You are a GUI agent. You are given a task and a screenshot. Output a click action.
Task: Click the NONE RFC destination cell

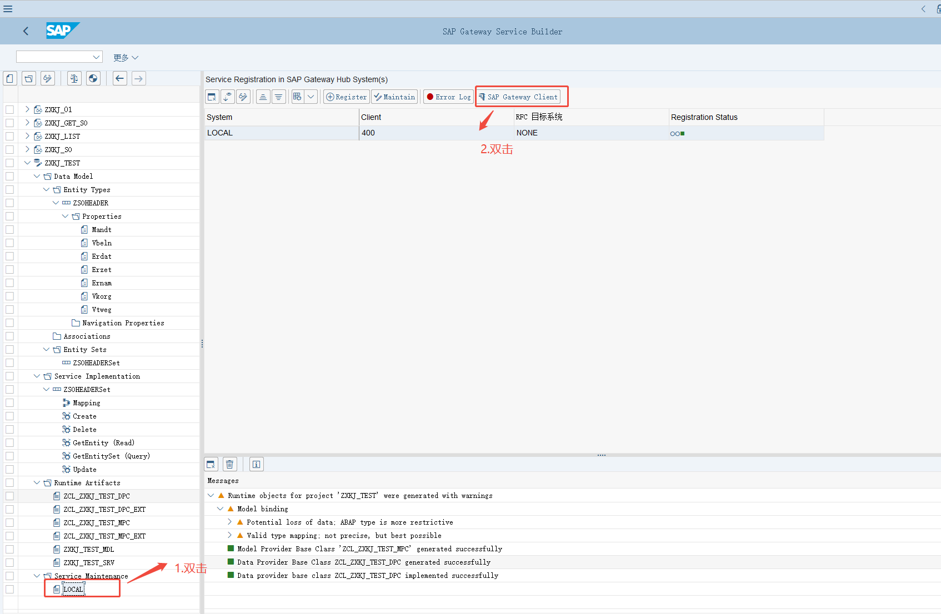point(592,133)
